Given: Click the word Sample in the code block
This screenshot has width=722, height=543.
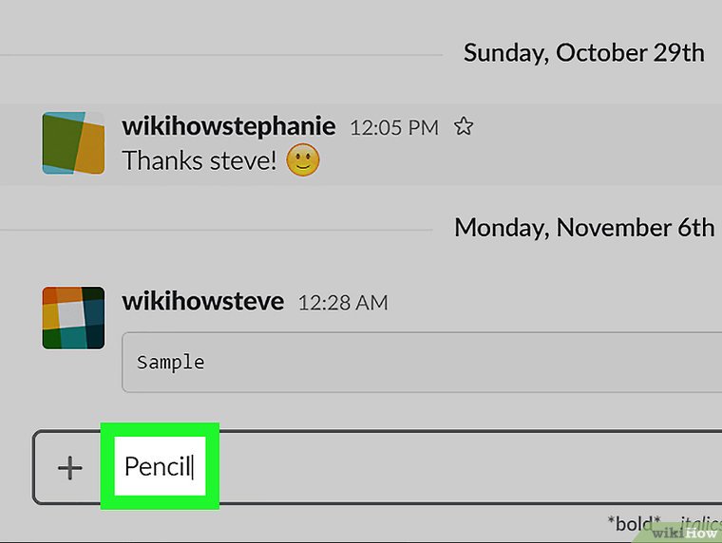Looking at the screenshot, I should point(171,362).
